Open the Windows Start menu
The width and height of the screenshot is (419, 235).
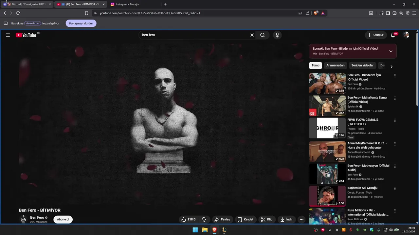195,230
